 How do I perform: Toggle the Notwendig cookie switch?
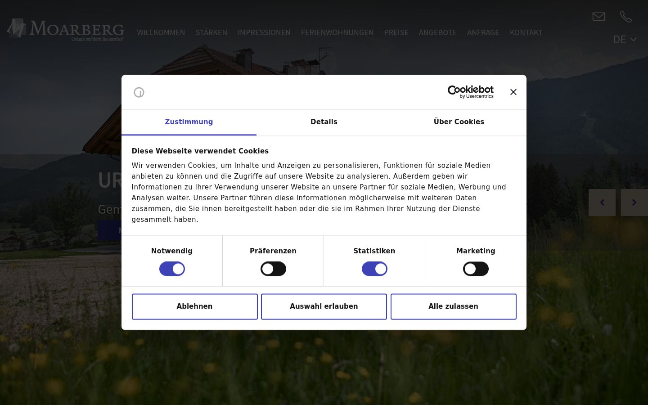point(172,269)
